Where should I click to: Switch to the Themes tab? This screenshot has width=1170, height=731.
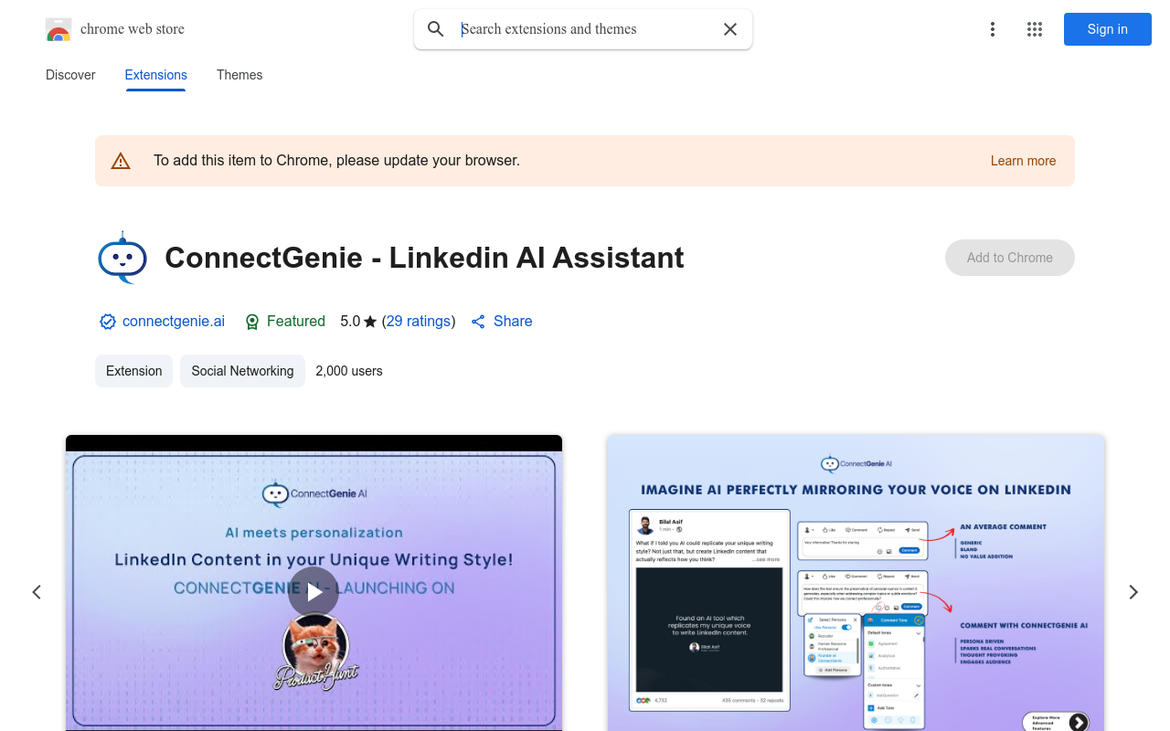[239, 75]
